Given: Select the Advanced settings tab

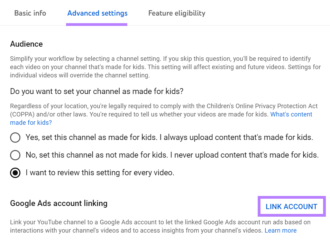Looking at the screenshot, I should pos(97,13).
